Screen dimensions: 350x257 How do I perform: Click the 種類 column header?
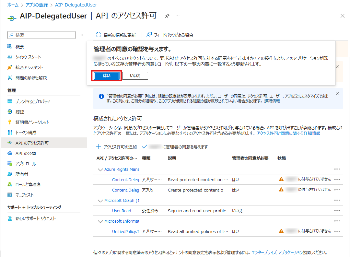click(x=146, y=158)
